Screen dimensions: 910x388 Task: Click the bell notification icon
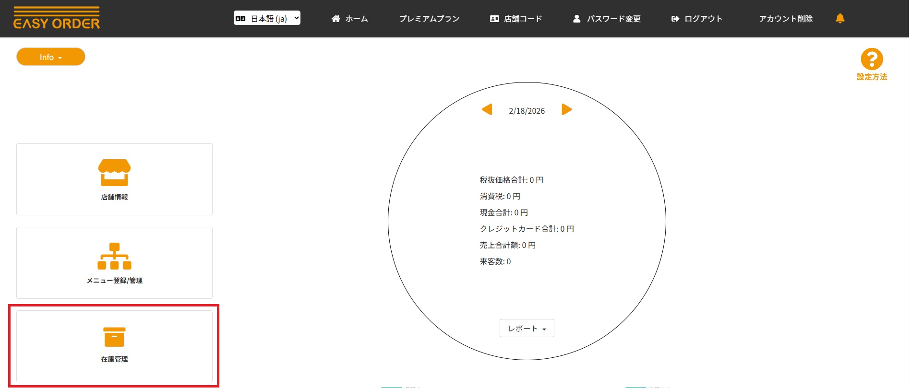pos(839,18)
